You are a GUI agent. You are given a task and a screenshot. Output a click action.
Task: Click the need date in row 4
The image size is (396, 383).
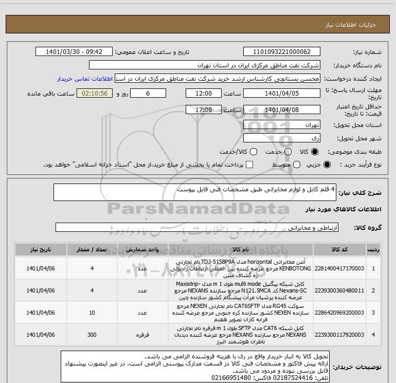[41, 335]
